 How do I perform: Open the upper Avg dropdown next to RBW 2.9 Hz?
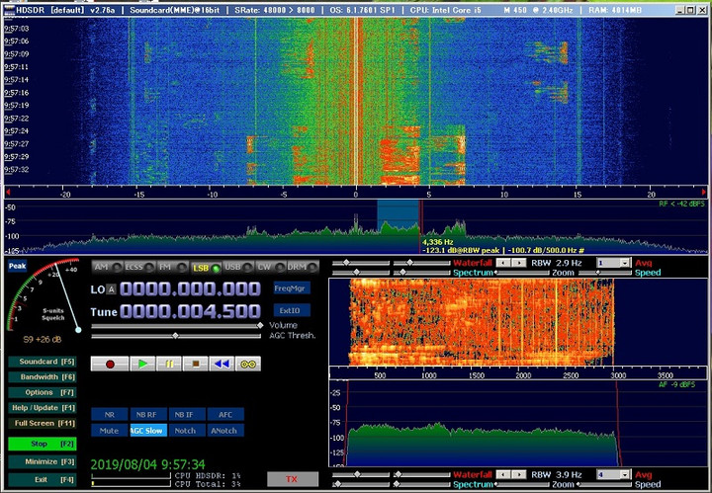coord(614,263)
